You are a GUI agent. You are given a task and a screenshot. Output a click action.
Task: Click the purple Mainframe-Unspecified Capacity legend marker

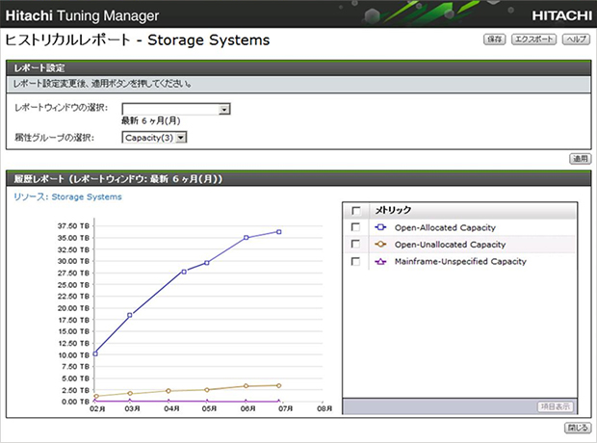(x=379, y=261)
